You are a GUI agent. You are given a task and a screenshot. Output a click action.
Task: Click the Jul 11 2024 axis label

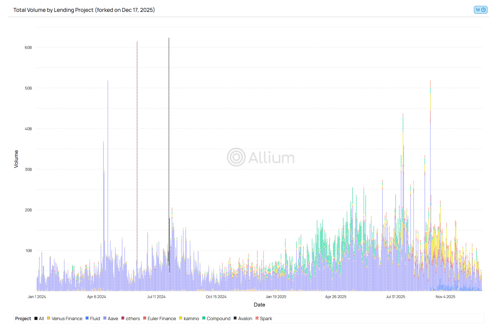click(x=156, y=296)
